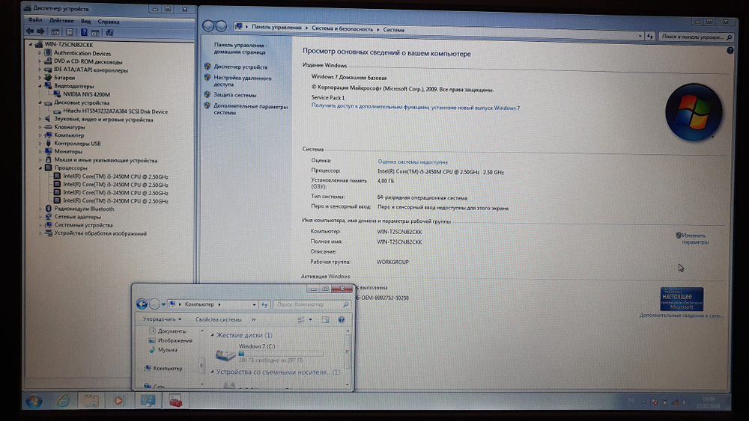Collapse the Жесткие диски group
This screenshot has width=749, height=421.
212,336
